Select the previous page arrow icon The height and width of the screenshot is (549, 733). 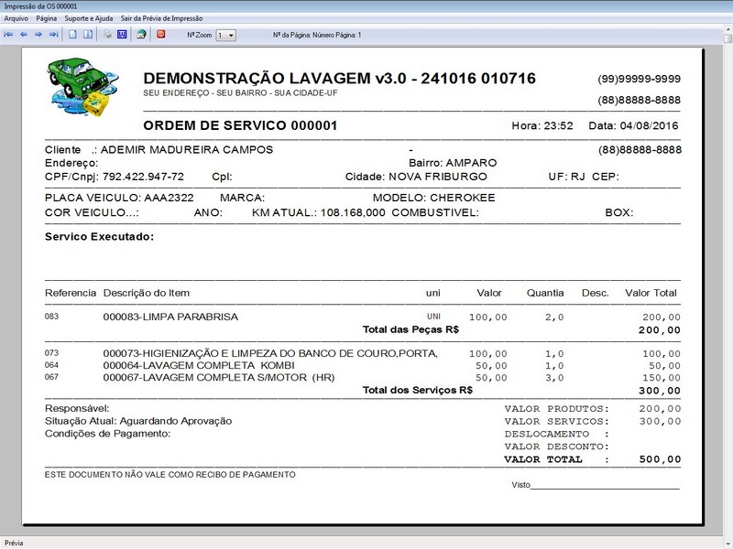click(x=23, y=34)
